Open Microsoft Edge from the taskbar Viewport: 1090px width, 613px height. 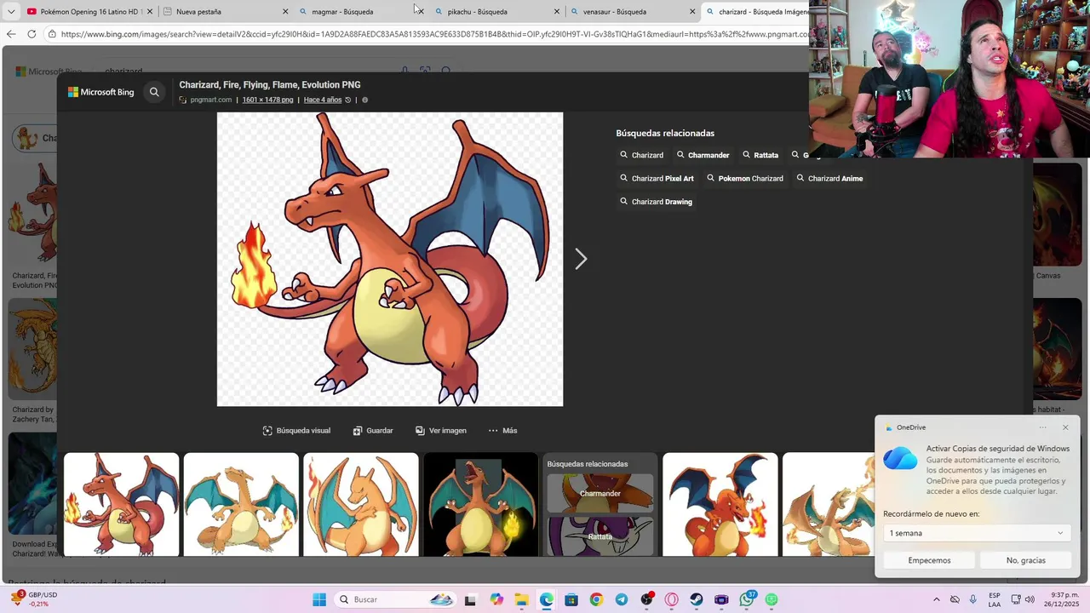point(546,599)
